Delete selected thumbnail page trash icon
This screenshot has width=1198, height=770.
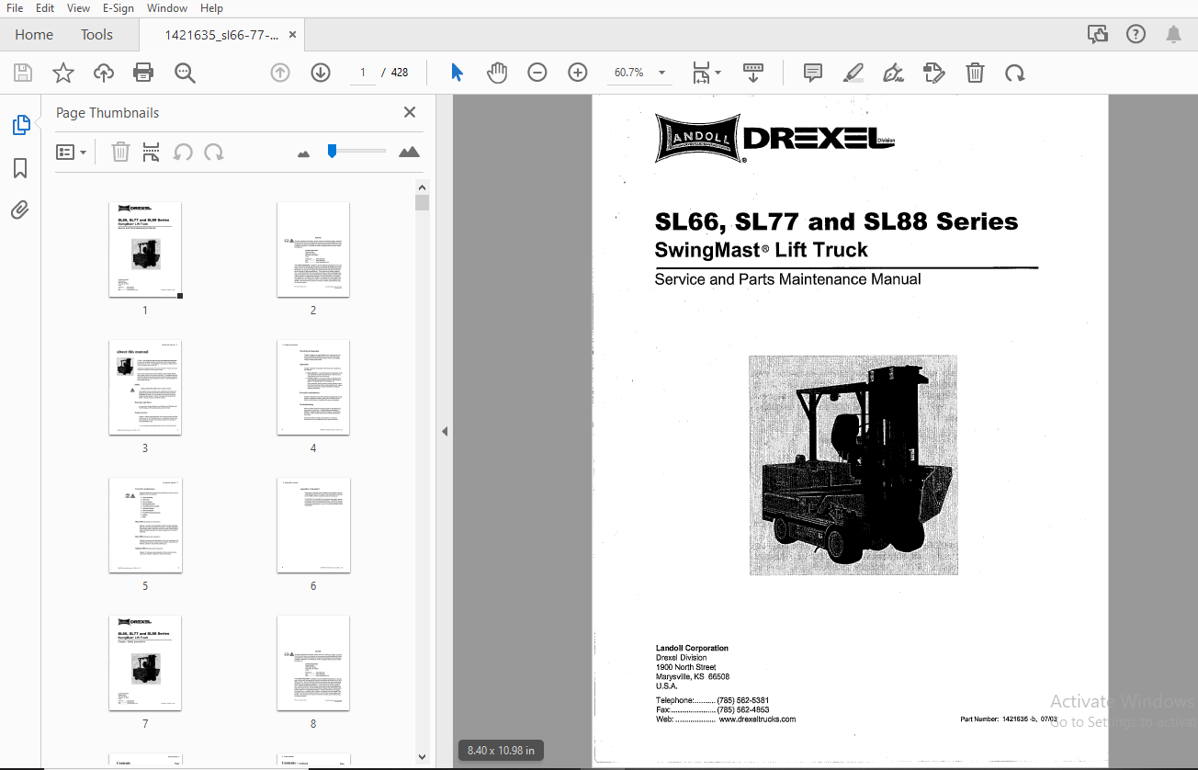120,152
